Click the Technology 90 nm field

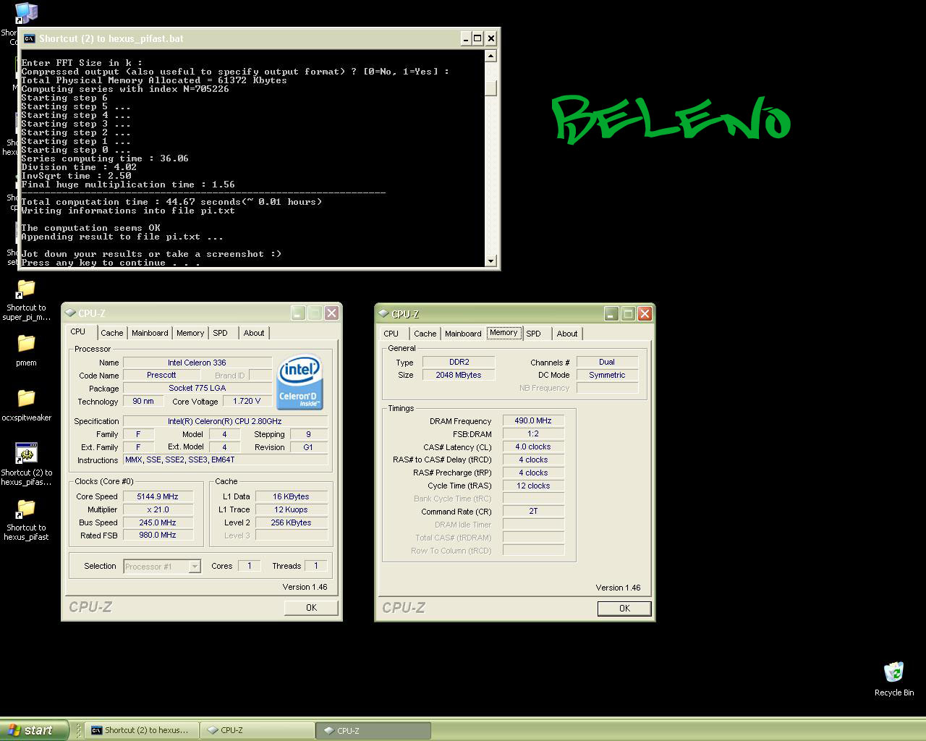(143, 401)
